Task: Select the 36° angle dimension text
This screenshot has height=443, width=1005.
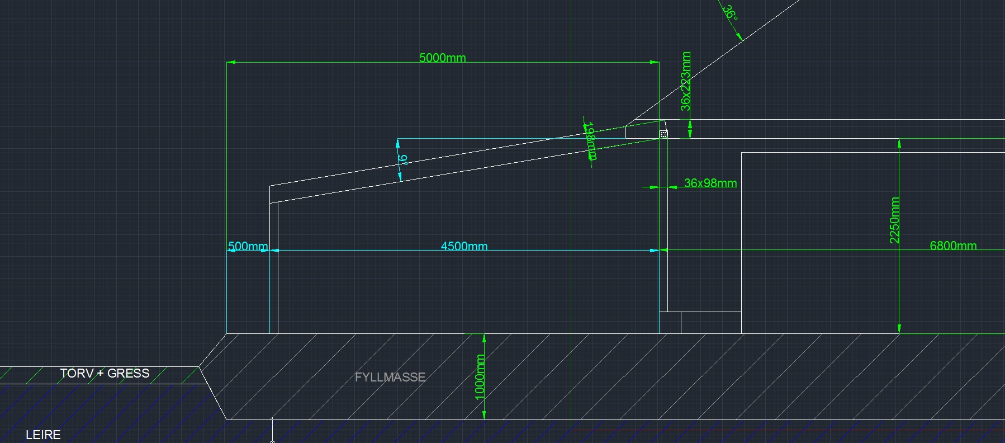Action: click(x=730, y=12)
